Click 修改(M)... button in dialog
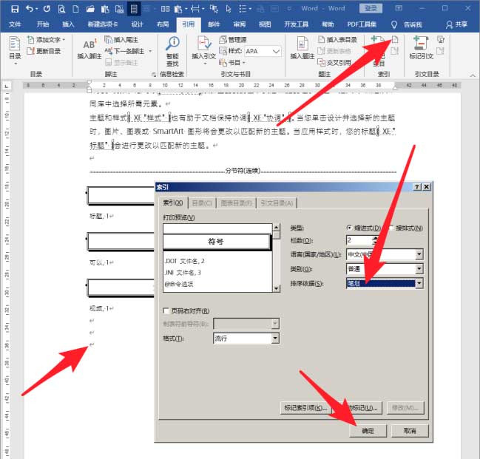The height and width of the screenshot is (459, 480). coord(405,408)
